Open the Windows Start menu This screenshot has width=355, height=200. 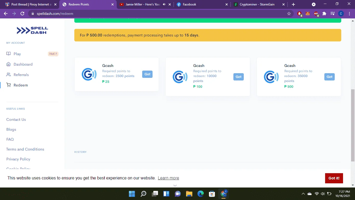point(132,194)
